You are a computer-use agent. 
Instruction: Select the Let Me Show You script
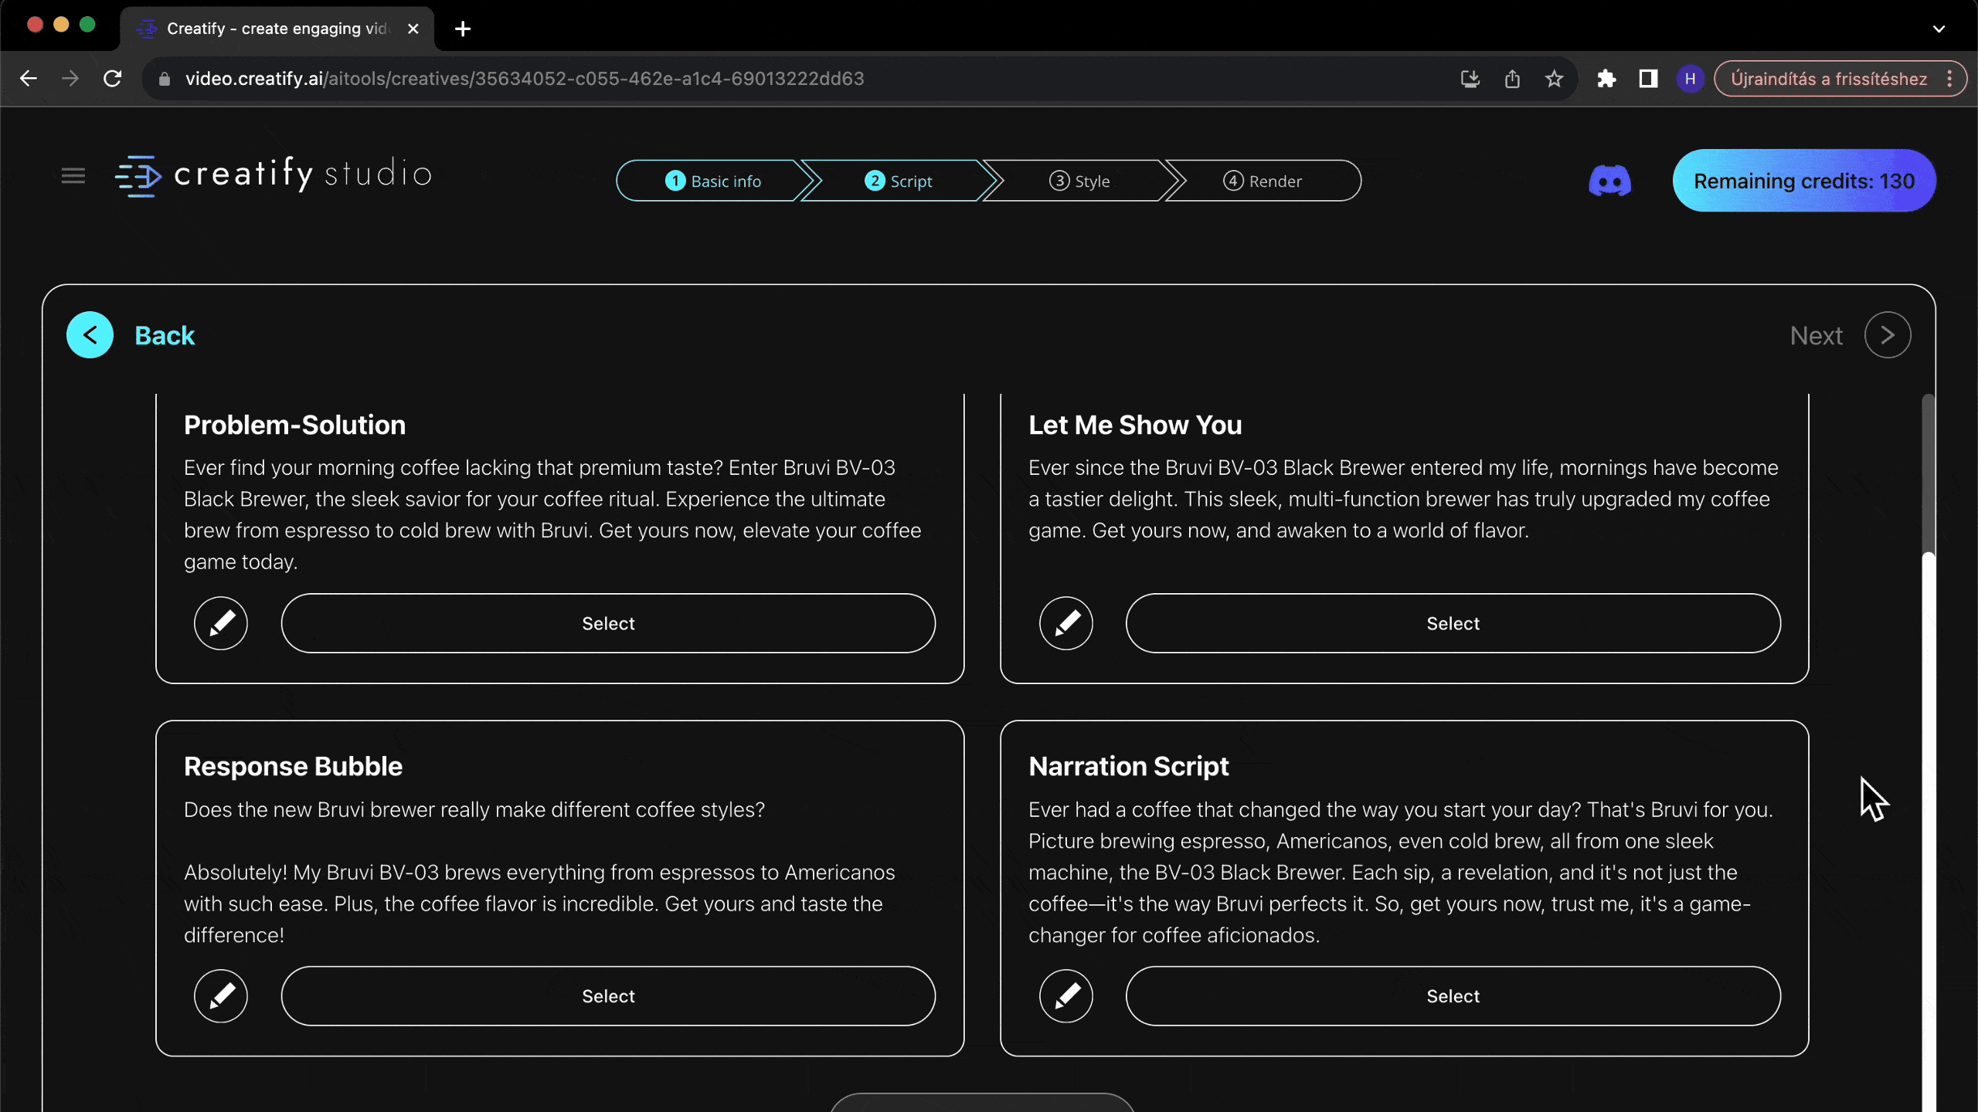(x=1453, y=623)
